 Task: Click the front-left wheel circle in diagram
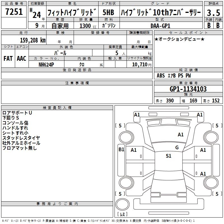click(x=126, y=137)
